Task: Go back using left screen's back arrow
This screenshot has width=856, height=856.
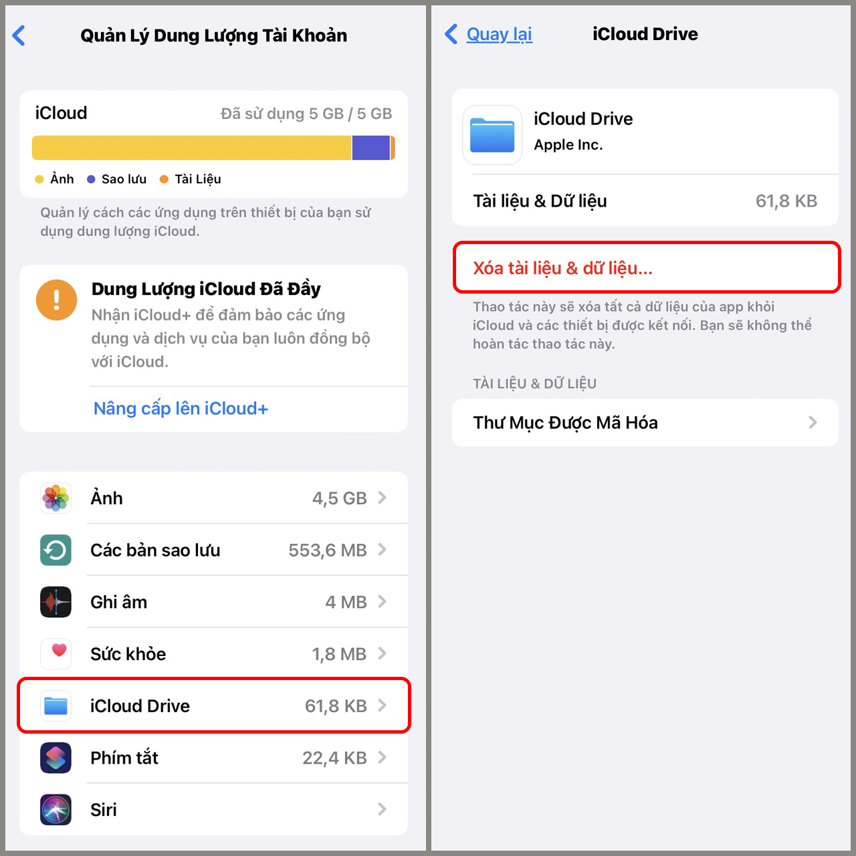Action: 19,35
